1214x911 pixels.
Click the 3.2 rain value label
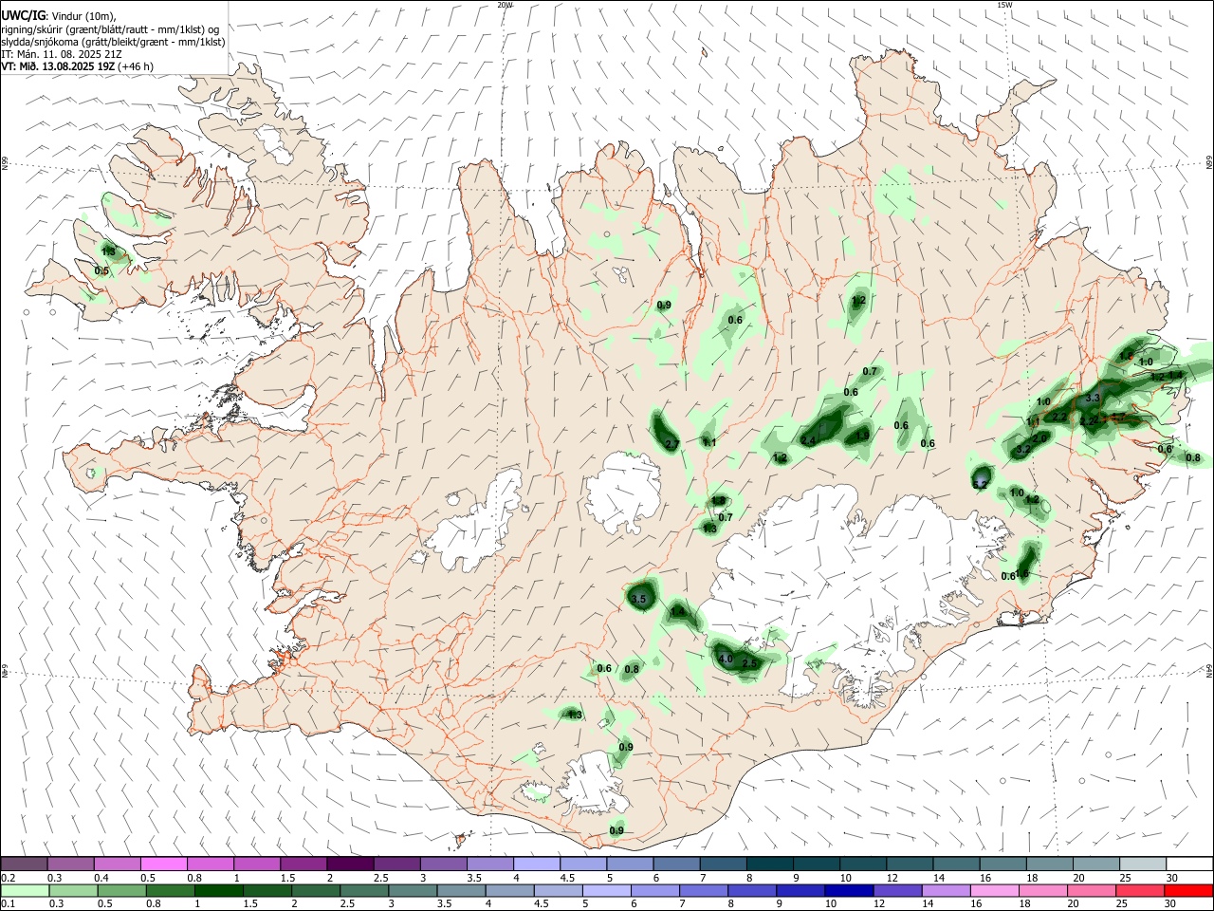pyautogui.click(x=1022, y=449)
